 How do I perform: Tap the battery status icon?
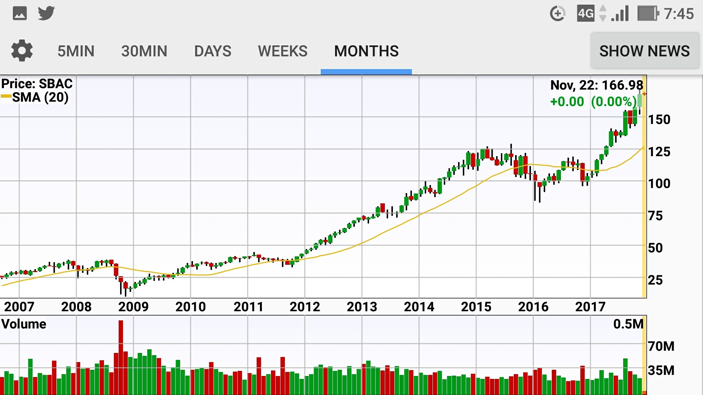pyautogui.click(x=648, y=14)
